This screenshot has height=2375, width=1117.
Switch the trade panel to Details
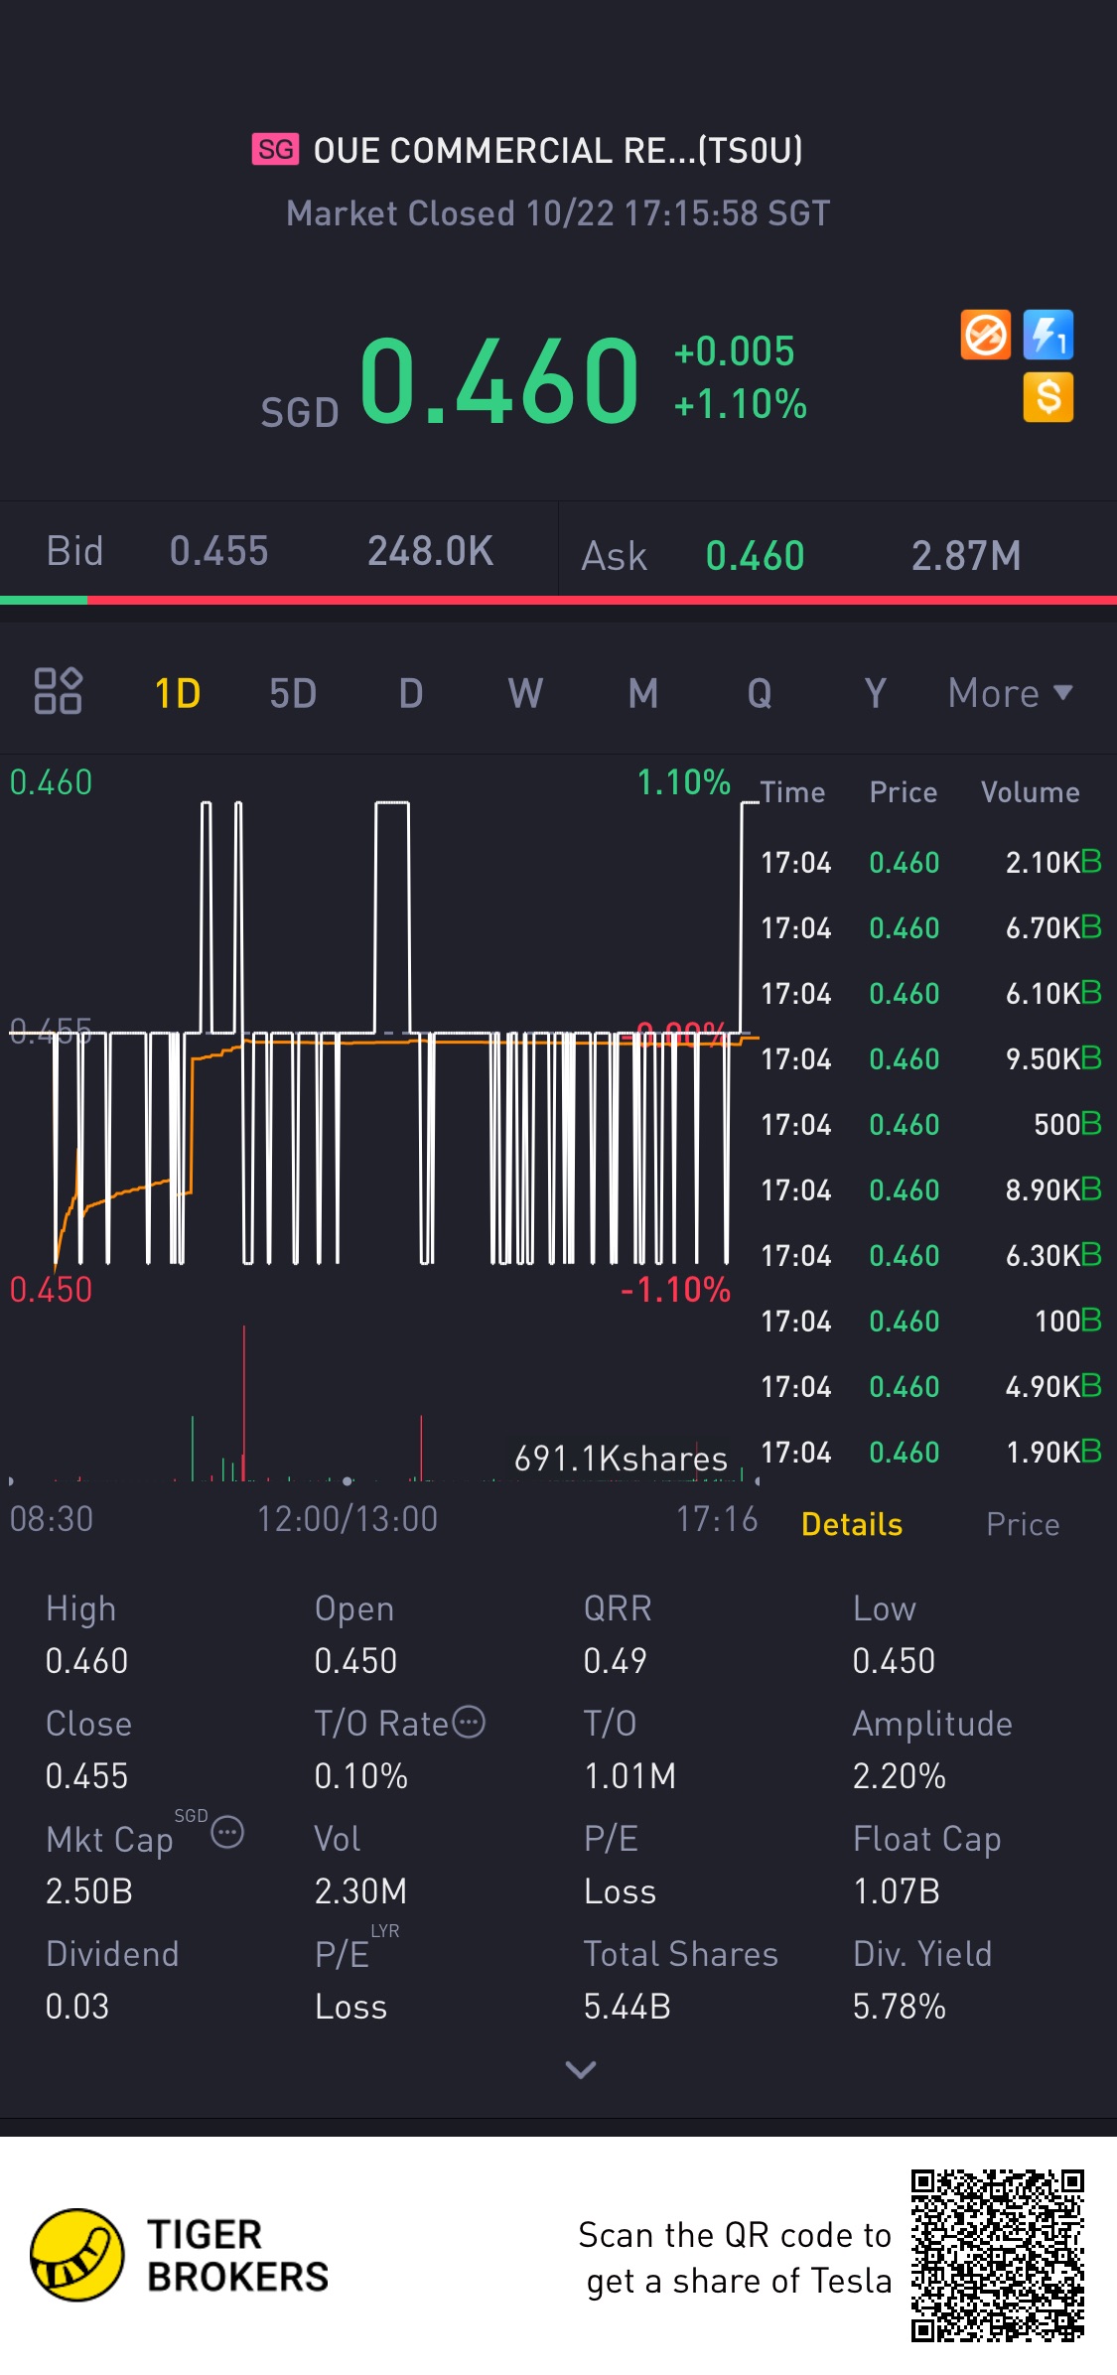click(851, 1524)
